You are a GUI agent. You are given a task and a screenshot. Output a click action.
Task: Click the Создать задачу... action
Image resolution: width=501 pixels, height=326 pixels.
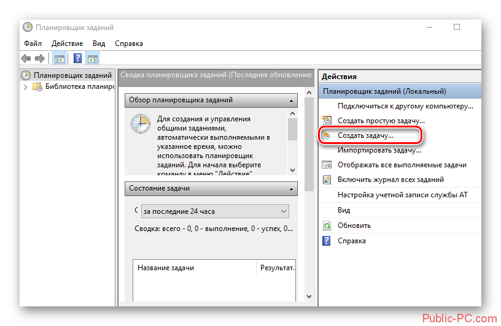(x=365, y=135)
